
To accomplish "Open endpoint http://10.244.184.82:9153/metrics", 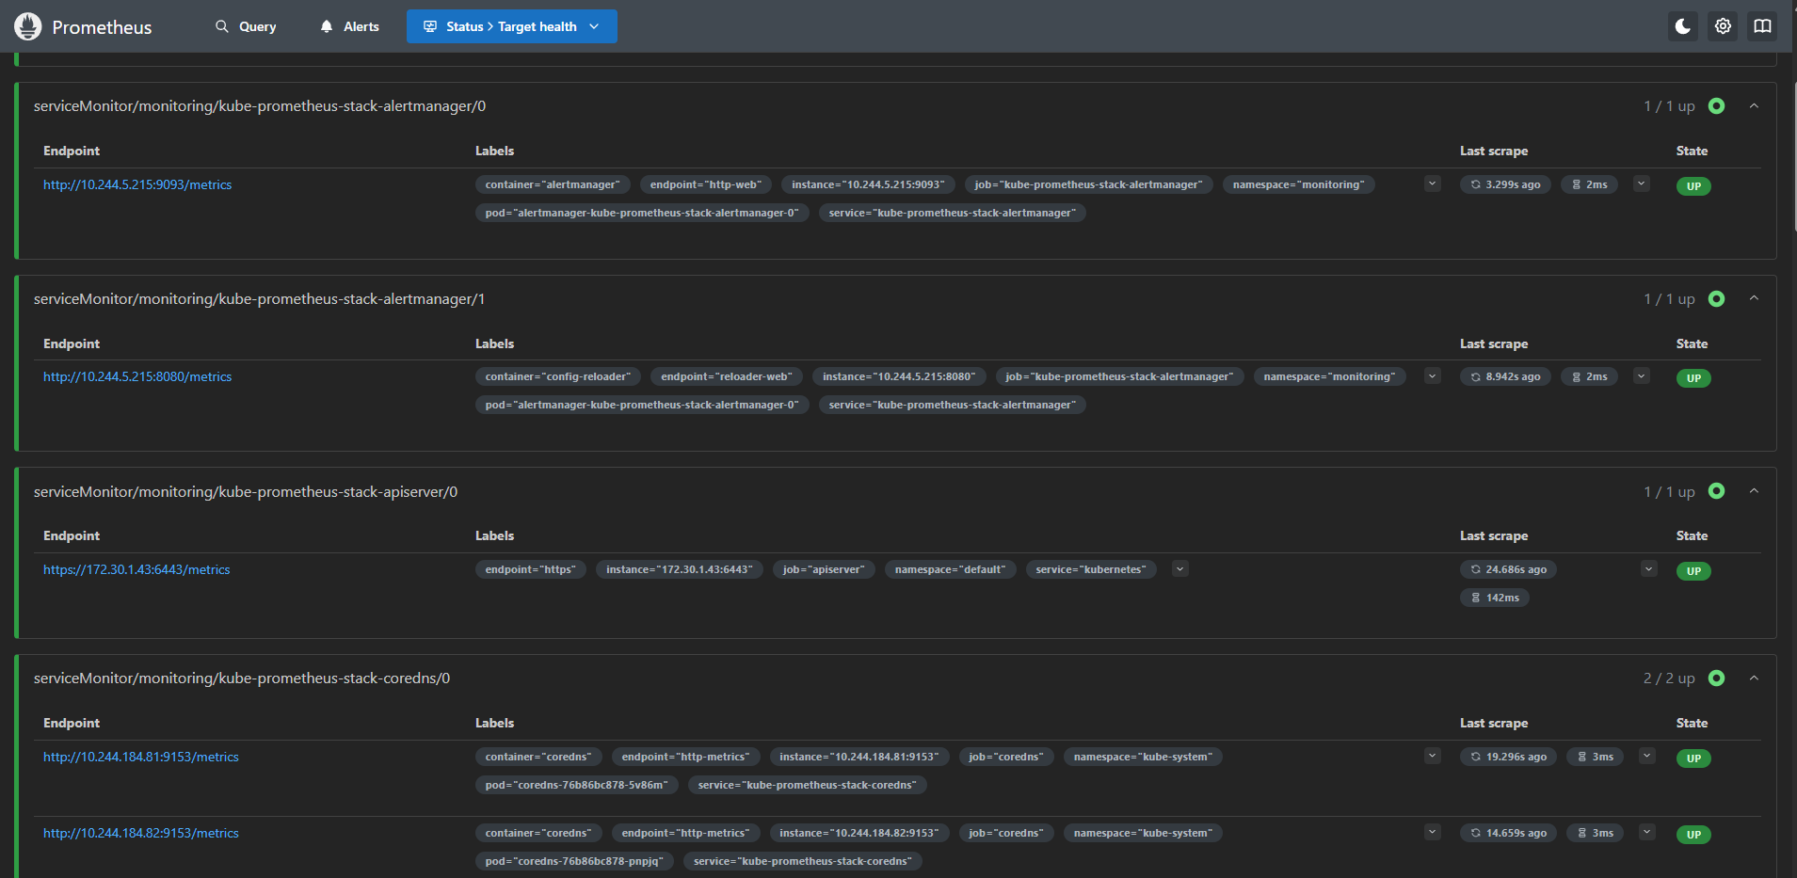I will [x=141, y=834].
